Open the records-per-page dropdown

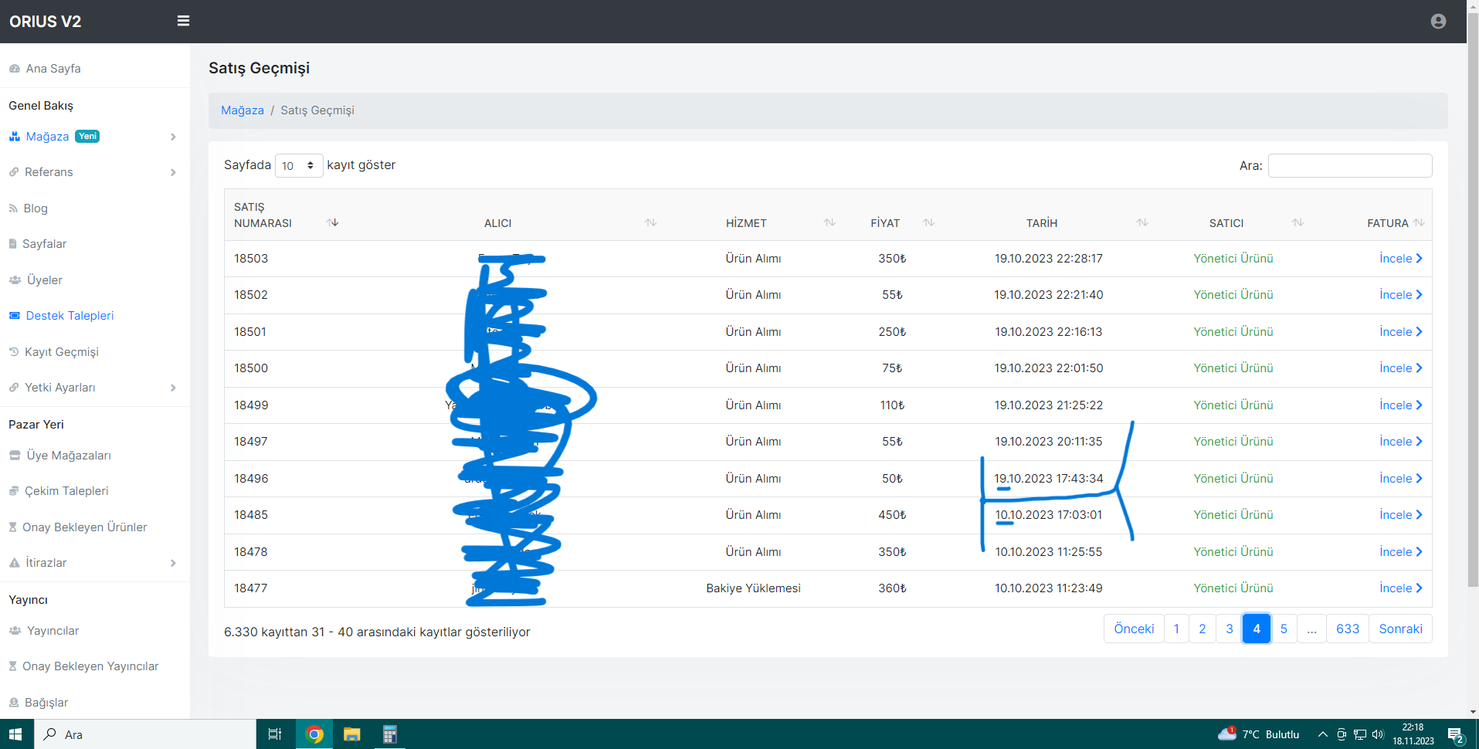(x=299, y=165)
